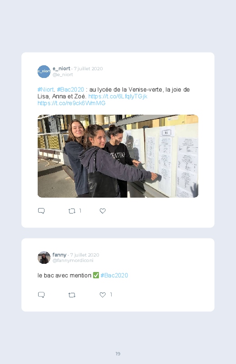
Task: Click the fanny display name
Action: 59,255
